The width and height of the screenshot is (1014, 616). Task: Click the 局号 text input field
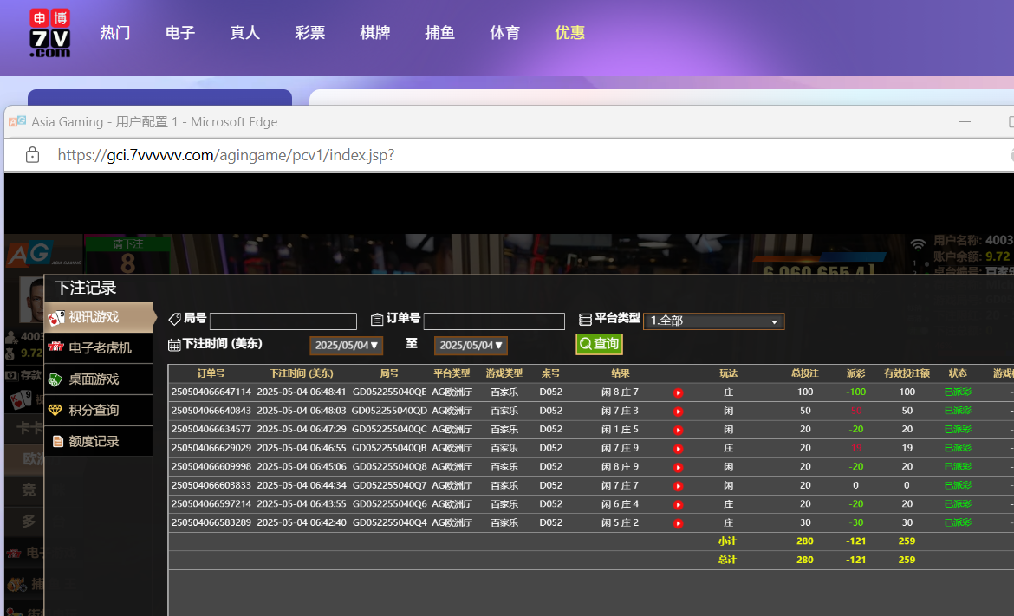click(283, 321)
